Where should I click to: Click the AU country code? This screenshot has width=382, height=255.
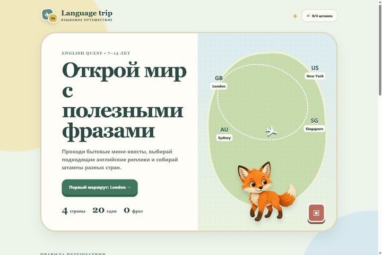tap(224, 130)
